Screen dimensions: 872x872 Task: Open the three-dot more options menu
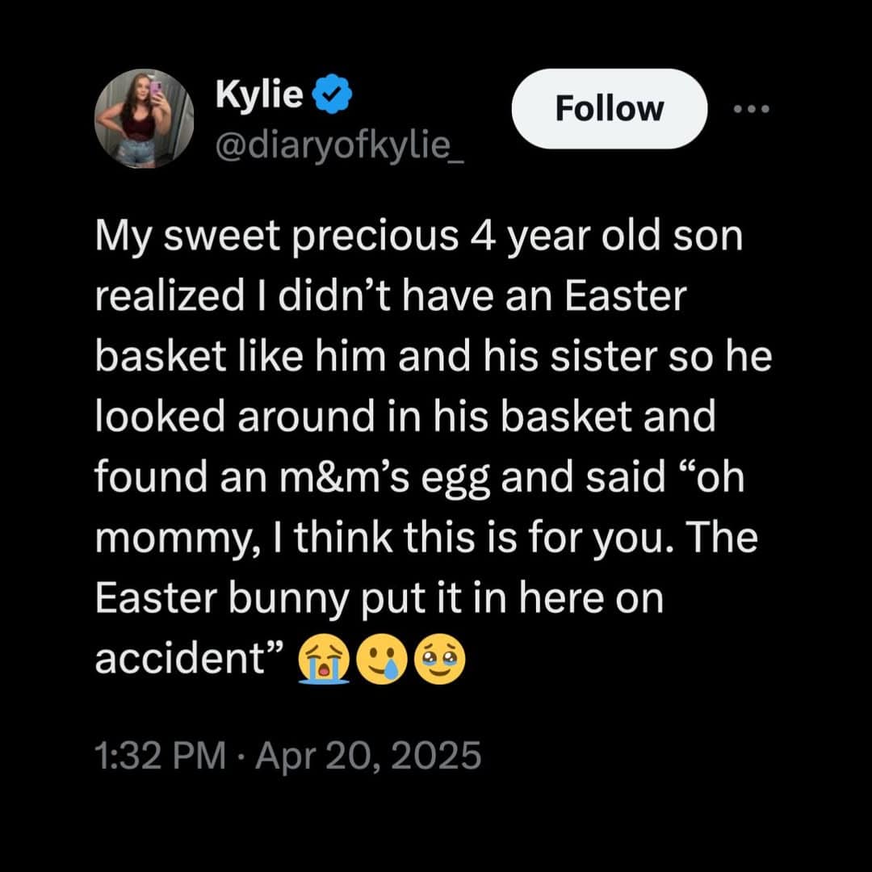(x=751, y=108)
